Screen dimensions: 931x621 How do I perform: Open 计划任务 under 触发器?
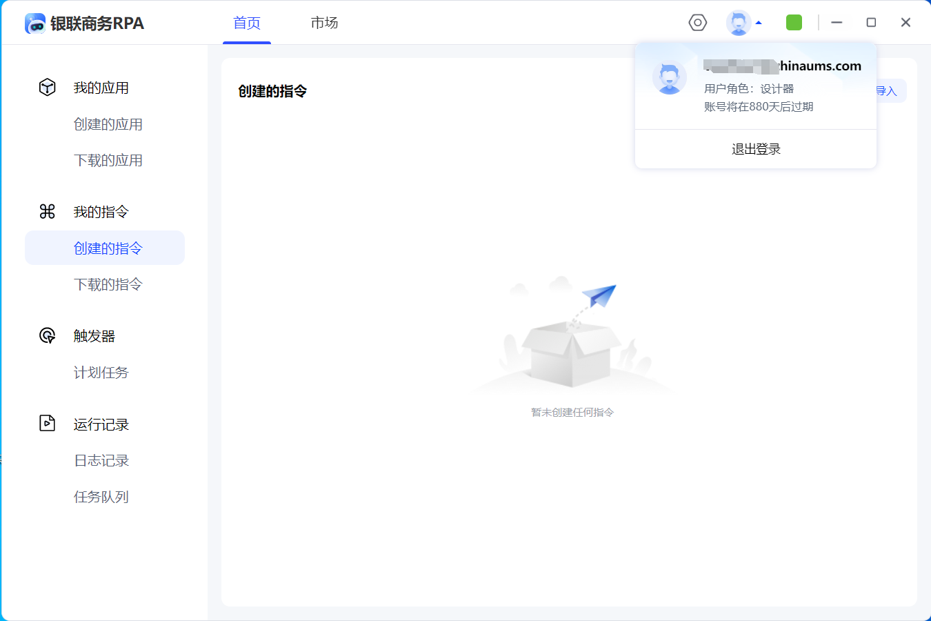101,373
